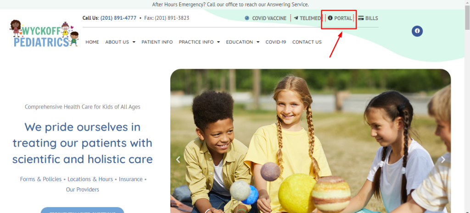
Task: Open Locations & Hours link
Action: [90, 179]
